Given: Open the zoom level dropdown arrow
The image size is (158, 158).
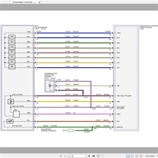Looking at the screenshot, I should [x=157, y=156].
